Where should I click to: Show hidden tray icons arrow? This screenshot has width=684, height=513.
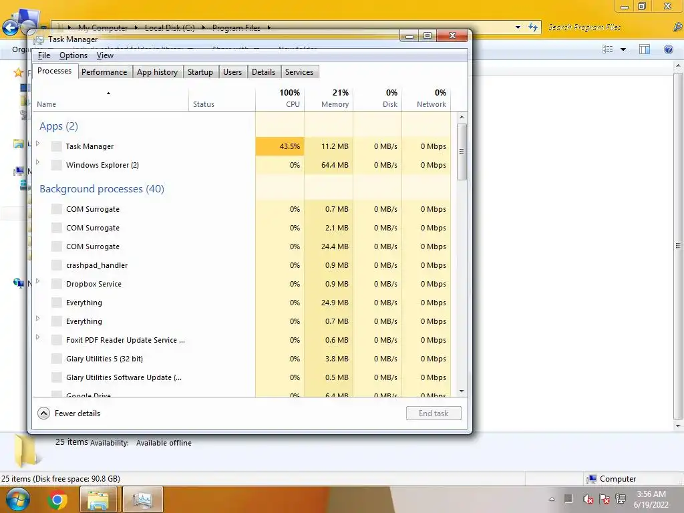(x=552, y=499)
